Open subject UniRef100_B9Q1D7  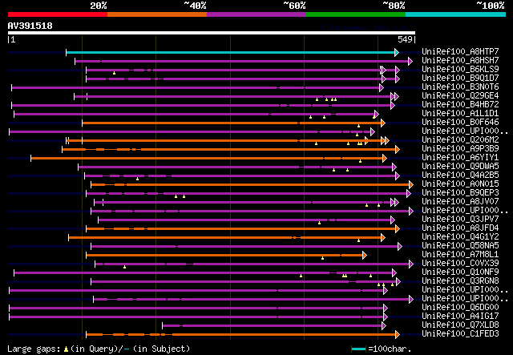[460, 79]
